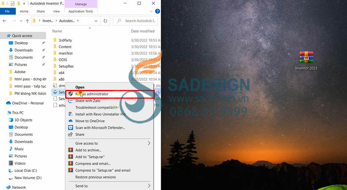Click the Autodes... breadcrumb segment

(x=66, y=21)
